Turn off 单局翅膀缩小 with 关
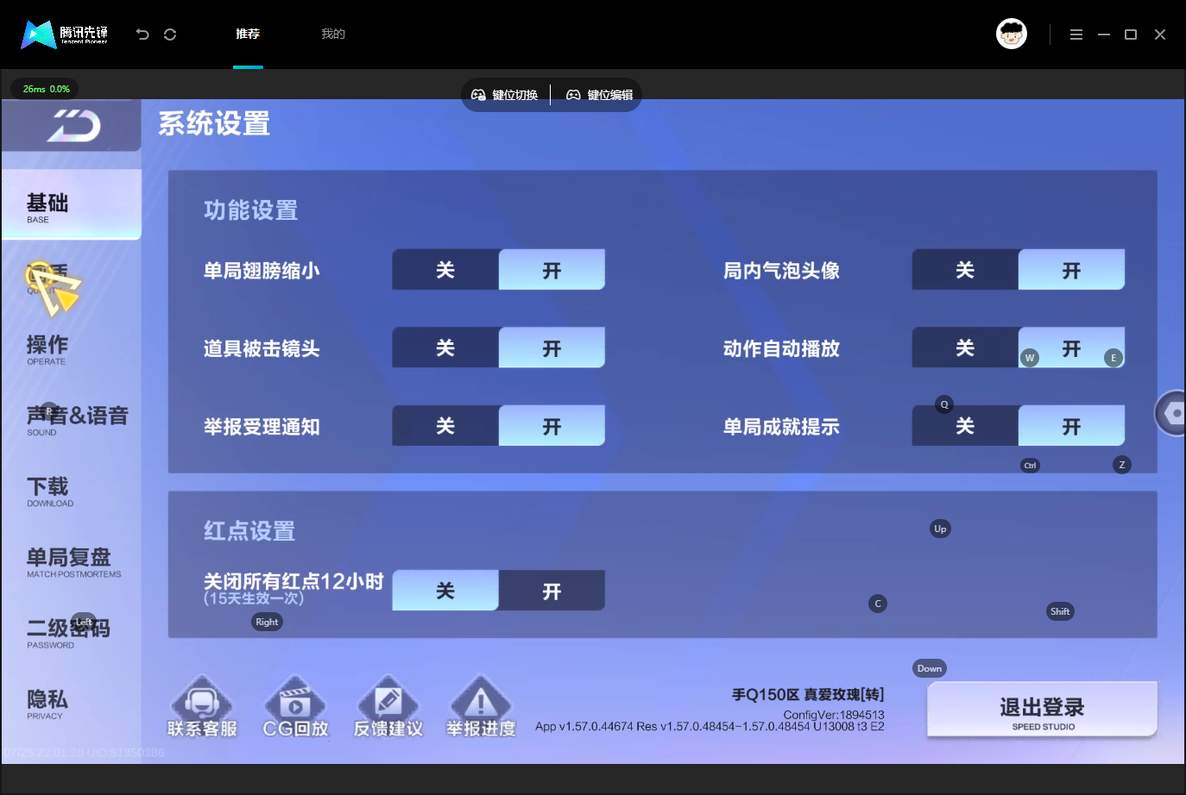Image resolution: width=1186 pixels, height=795 pixels. pos(445,270)
